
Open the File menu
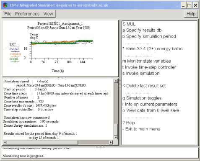point(8,14)
